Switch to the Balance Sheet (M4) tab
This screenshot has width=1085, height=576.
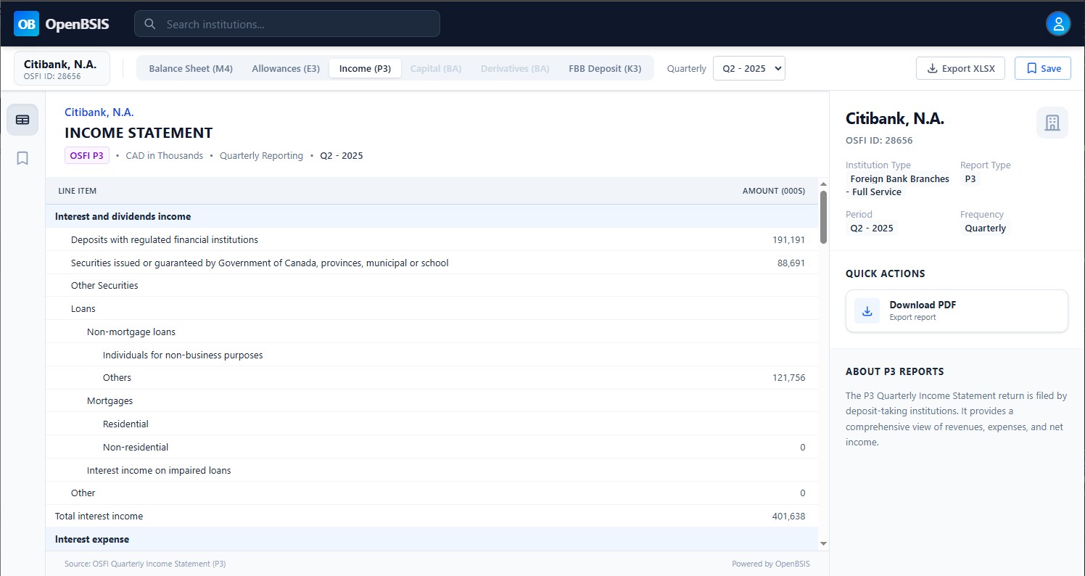(191, 68)
